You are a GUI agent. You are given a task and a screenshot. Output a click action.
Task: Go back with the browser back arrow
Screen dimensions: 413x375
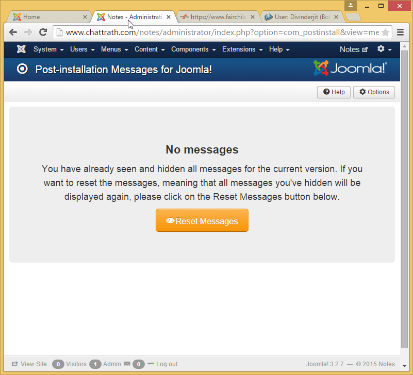pos(14,32)
